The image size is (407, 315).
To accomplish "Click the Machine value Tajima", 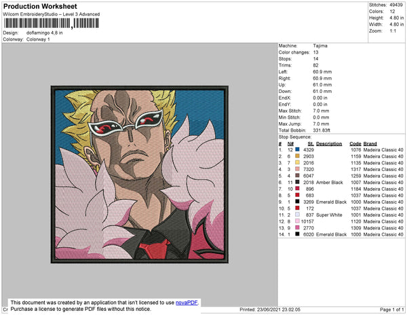I will 320,45.
